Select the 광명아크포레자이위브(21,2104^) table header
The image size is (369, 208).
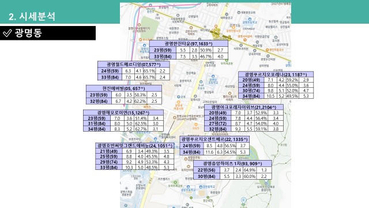[x=244, y=107]
